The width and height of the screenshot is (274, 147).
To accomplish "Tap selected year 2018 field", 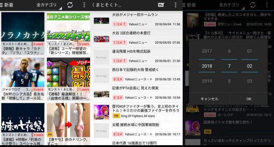I will pos(207,66).
